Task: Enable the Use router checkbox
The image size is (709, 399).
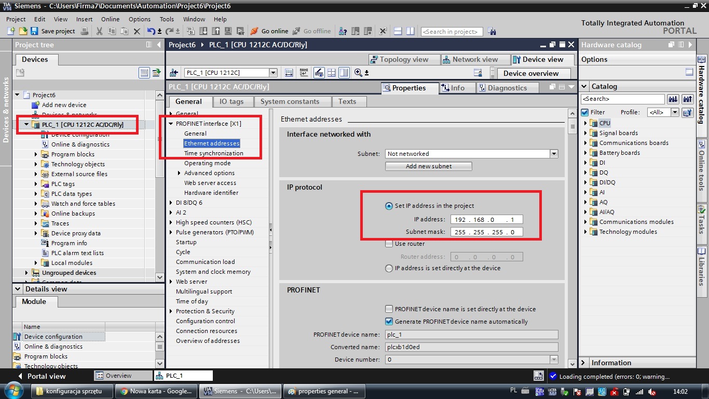Action: click(389, 244)
